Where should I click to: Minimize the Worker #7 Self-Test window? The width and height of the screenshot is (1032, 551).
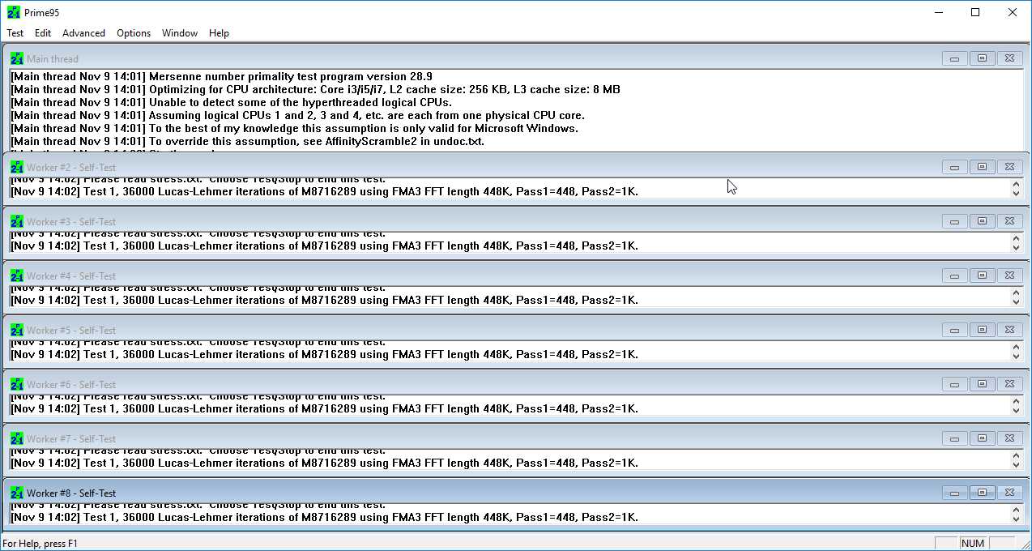tap(955, 438)
